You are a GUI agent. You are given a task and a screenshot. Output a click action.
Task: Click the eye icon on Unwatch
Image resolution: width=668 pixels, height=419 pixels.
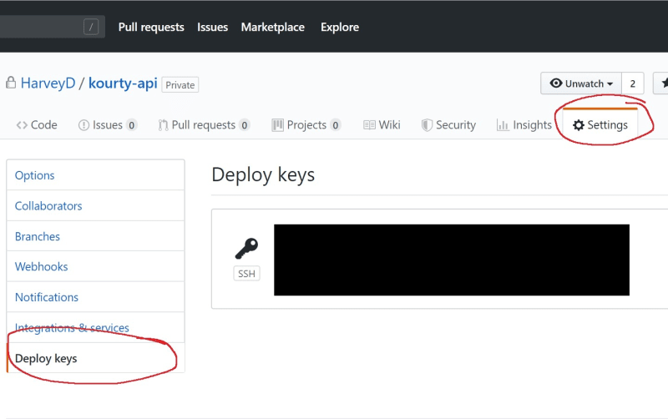(556, 83)
